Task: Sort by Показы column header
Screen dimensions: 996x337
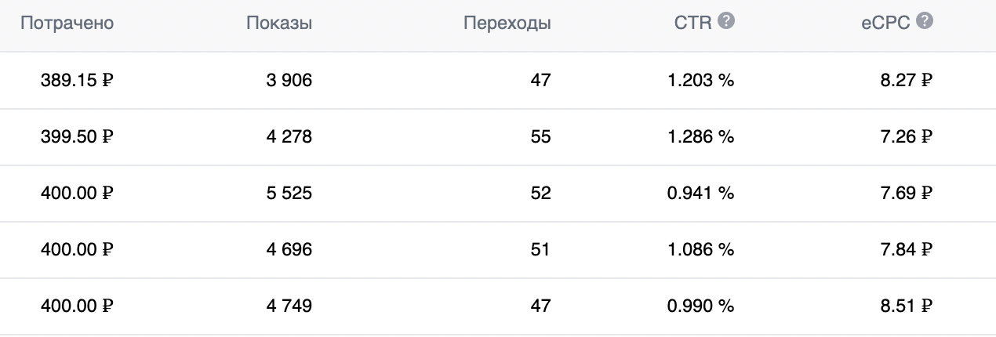Action: click(279, 24)
